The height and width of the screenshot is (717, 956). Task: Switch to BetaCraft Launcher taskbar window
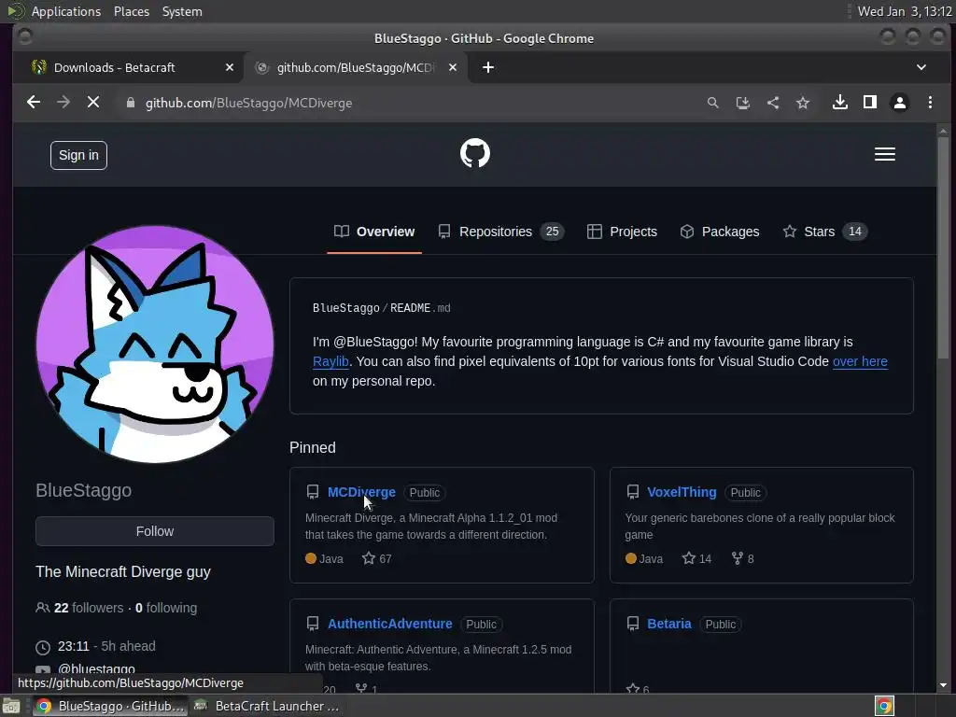(267, 706)
